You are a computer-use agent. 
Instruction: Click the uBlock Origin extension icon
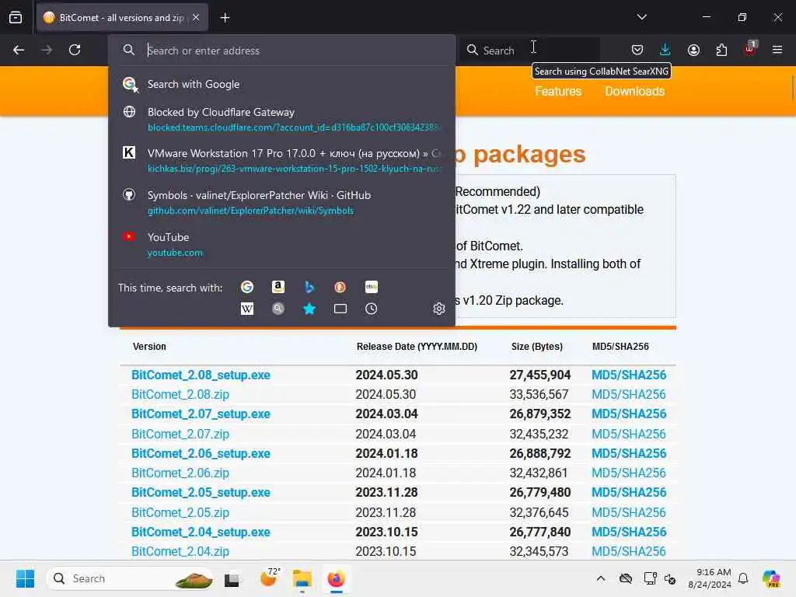(x=750, y=49)
